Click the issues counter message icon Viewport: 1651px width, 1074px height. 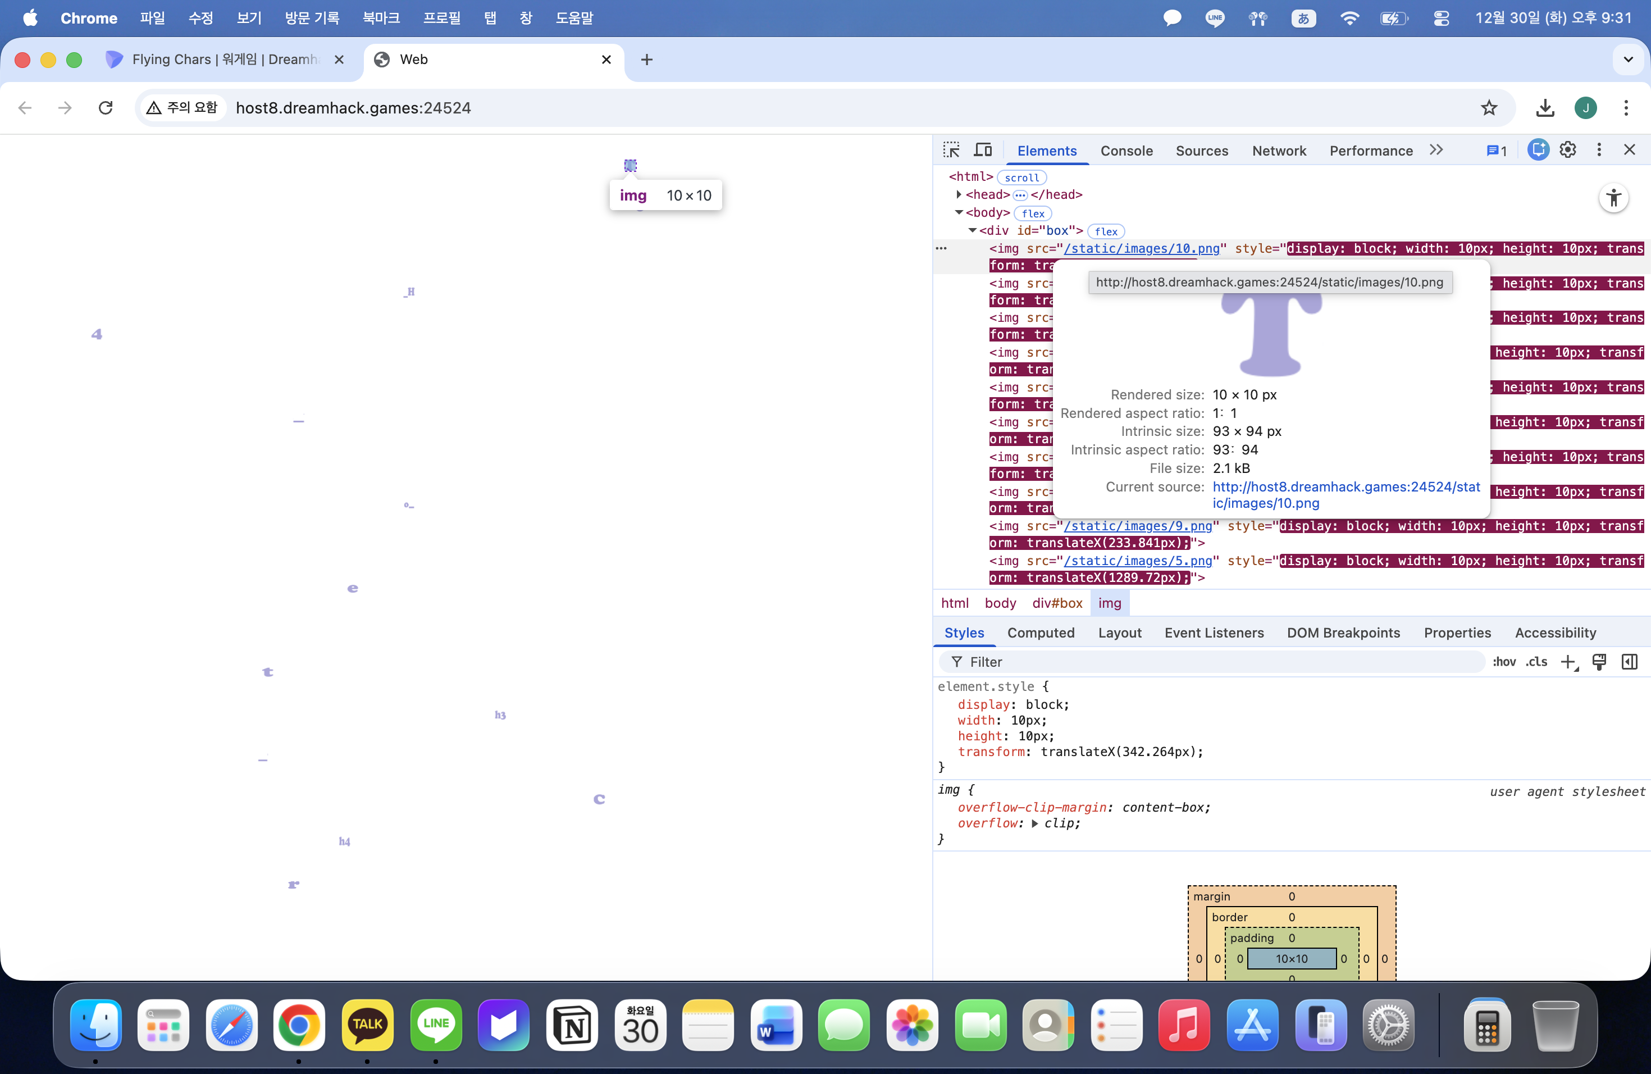click(1497, 151)
